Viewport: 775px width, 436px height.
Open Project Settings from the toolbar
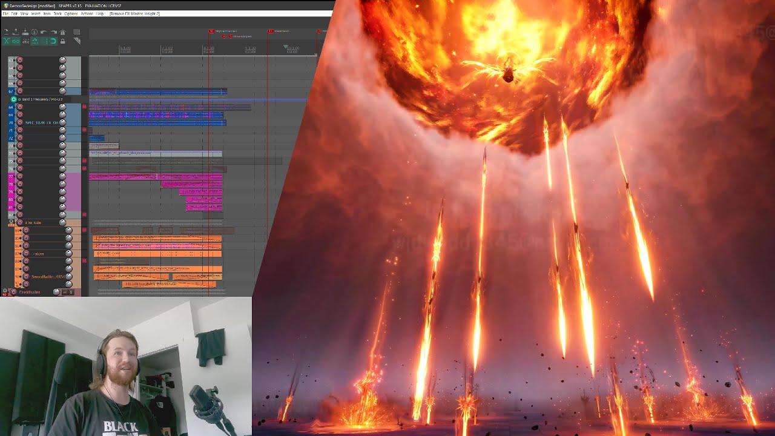click(35, 32)
